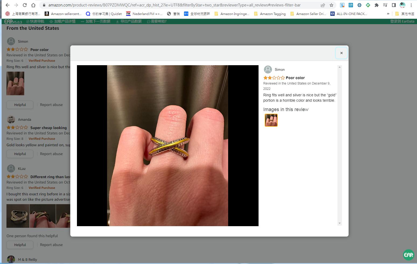Open the Amazon Tagging bookmark folder
The height and width of the screenshot is (264, 417).
(x=270, y=14)
